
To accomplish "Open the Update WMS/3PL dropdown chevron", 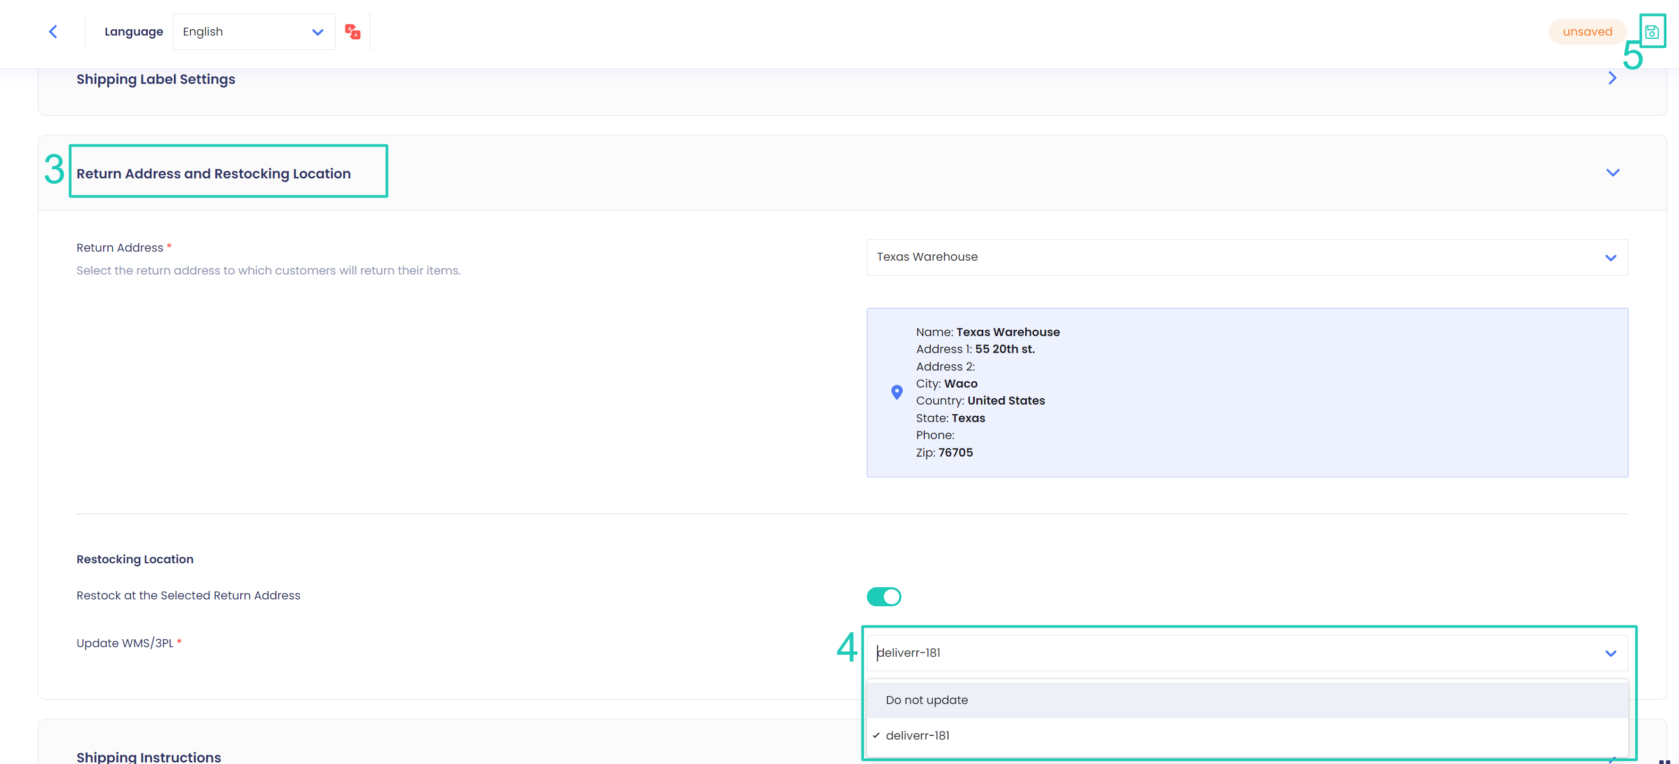I will [x=1610, y=653].
